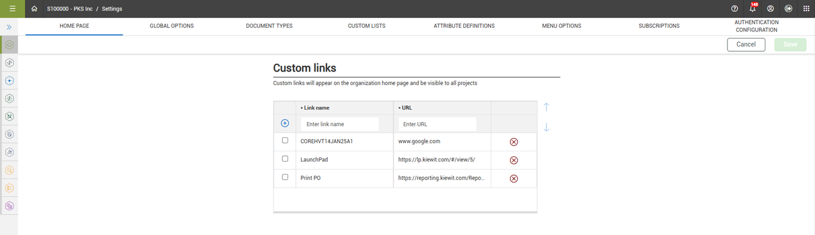
Task: Open the hamburger main menu
Action: click(12, 9)
